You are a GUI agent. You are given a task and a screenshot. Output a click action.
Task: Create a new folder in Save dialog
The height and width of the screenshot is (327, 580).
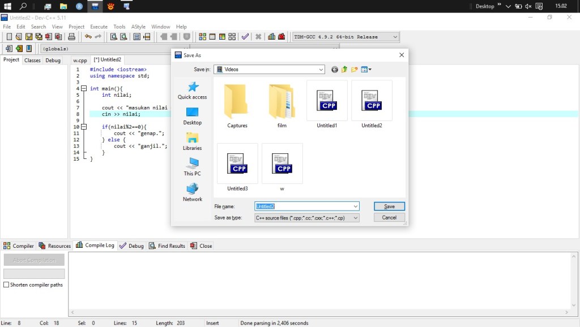coord(355,70)
